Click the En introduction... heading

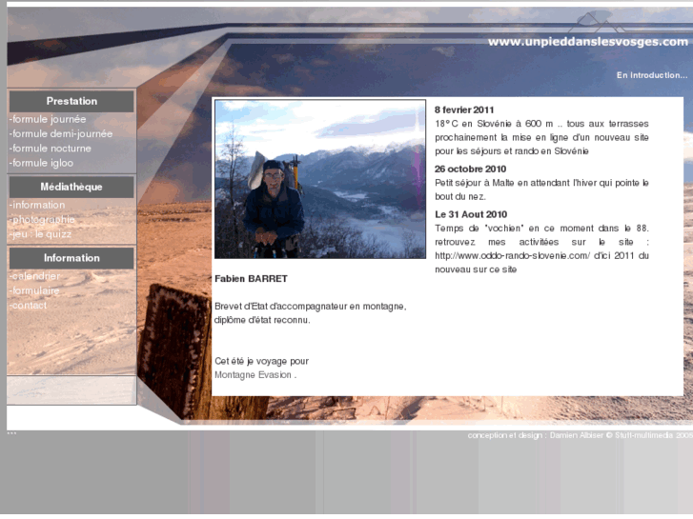click(x=652, y=75)
